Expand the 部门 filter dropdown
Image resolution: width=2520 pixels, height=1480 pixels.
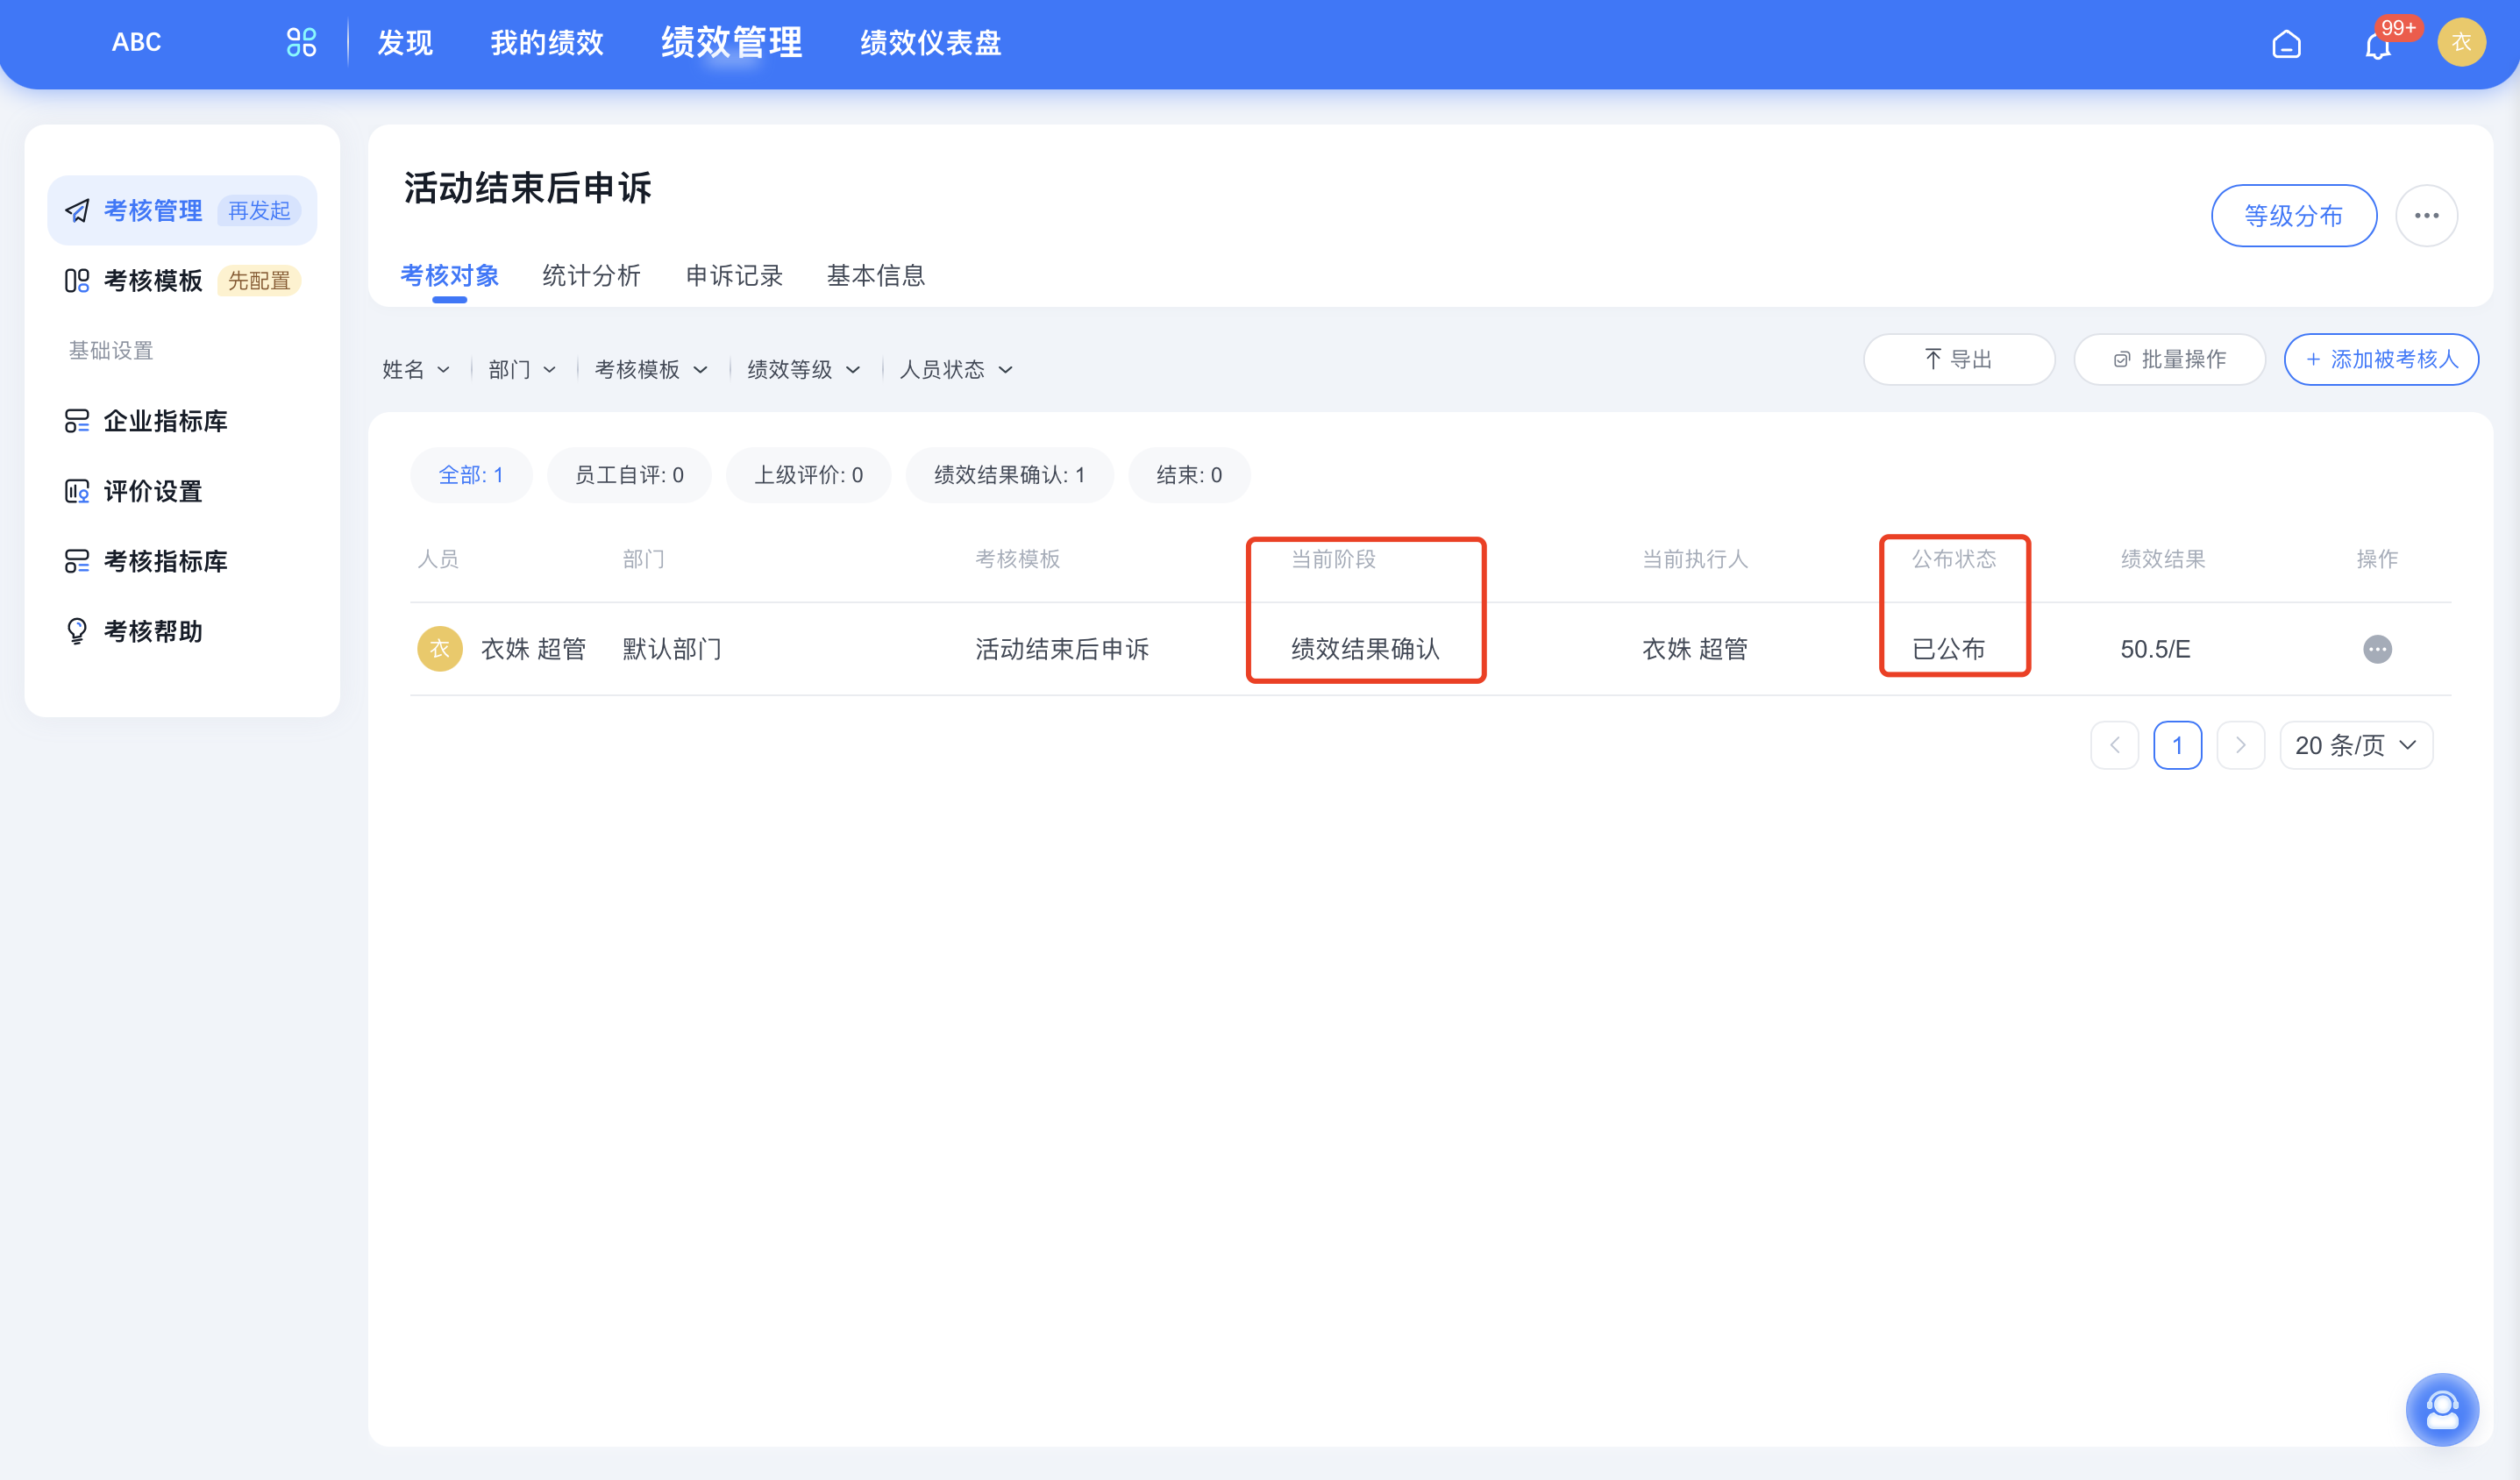522,370
